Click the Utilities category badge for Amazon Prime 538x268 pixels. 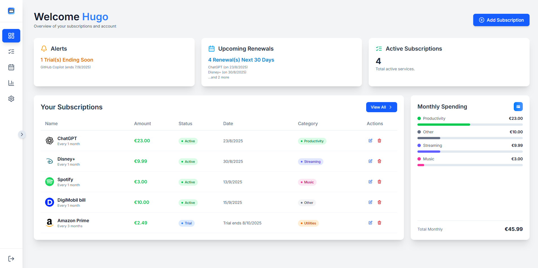pos(308,223)
